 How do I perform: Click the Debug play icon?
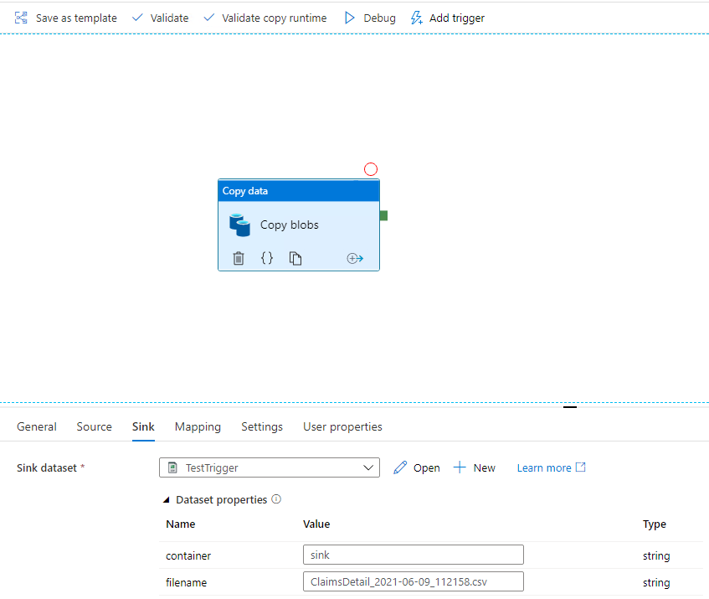tap(350, 18)
